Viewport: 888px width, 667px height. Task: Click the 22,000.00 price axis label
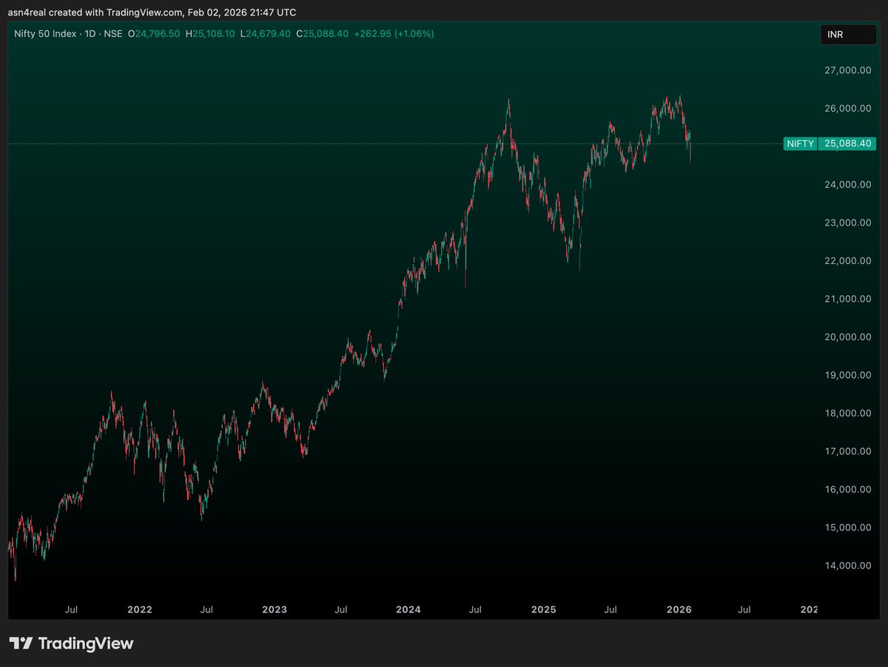tap(848, 260)
